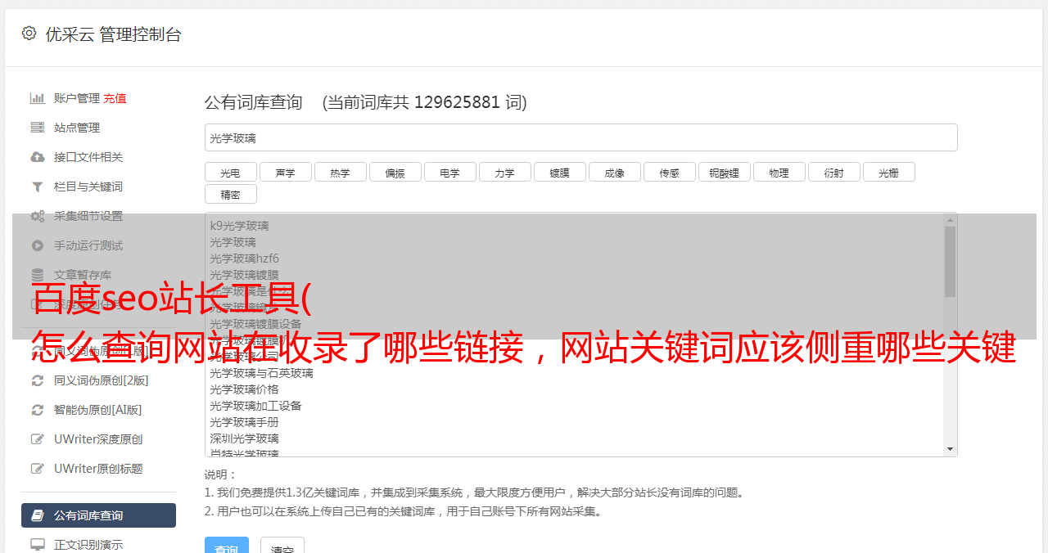
Task: Click the cloud upload icon for 接口文件相关
Action: [38, 157]
